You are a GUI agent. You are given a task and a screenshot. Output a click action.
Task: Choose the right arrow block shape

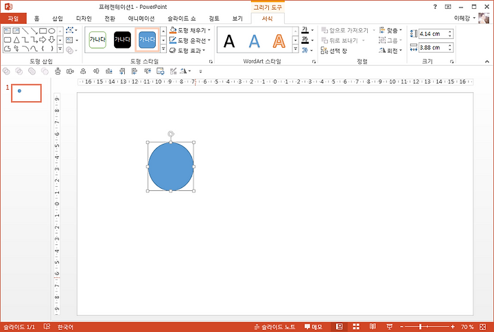coord(43,40)
